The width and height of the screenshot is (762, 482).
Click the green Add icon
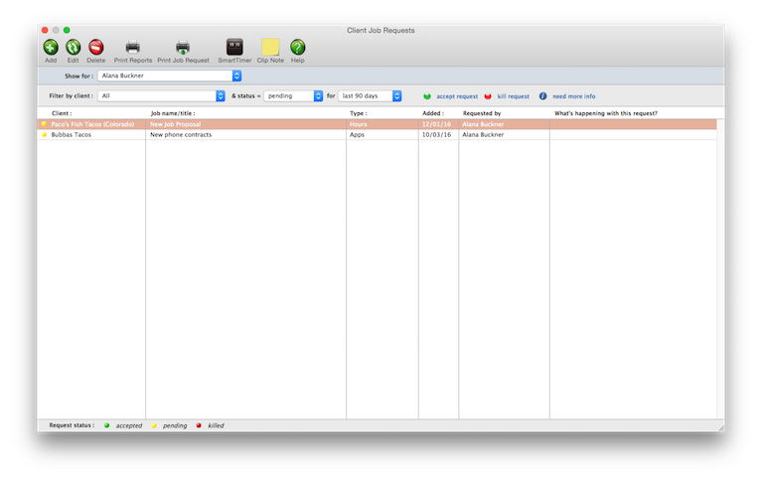point(50,47)
